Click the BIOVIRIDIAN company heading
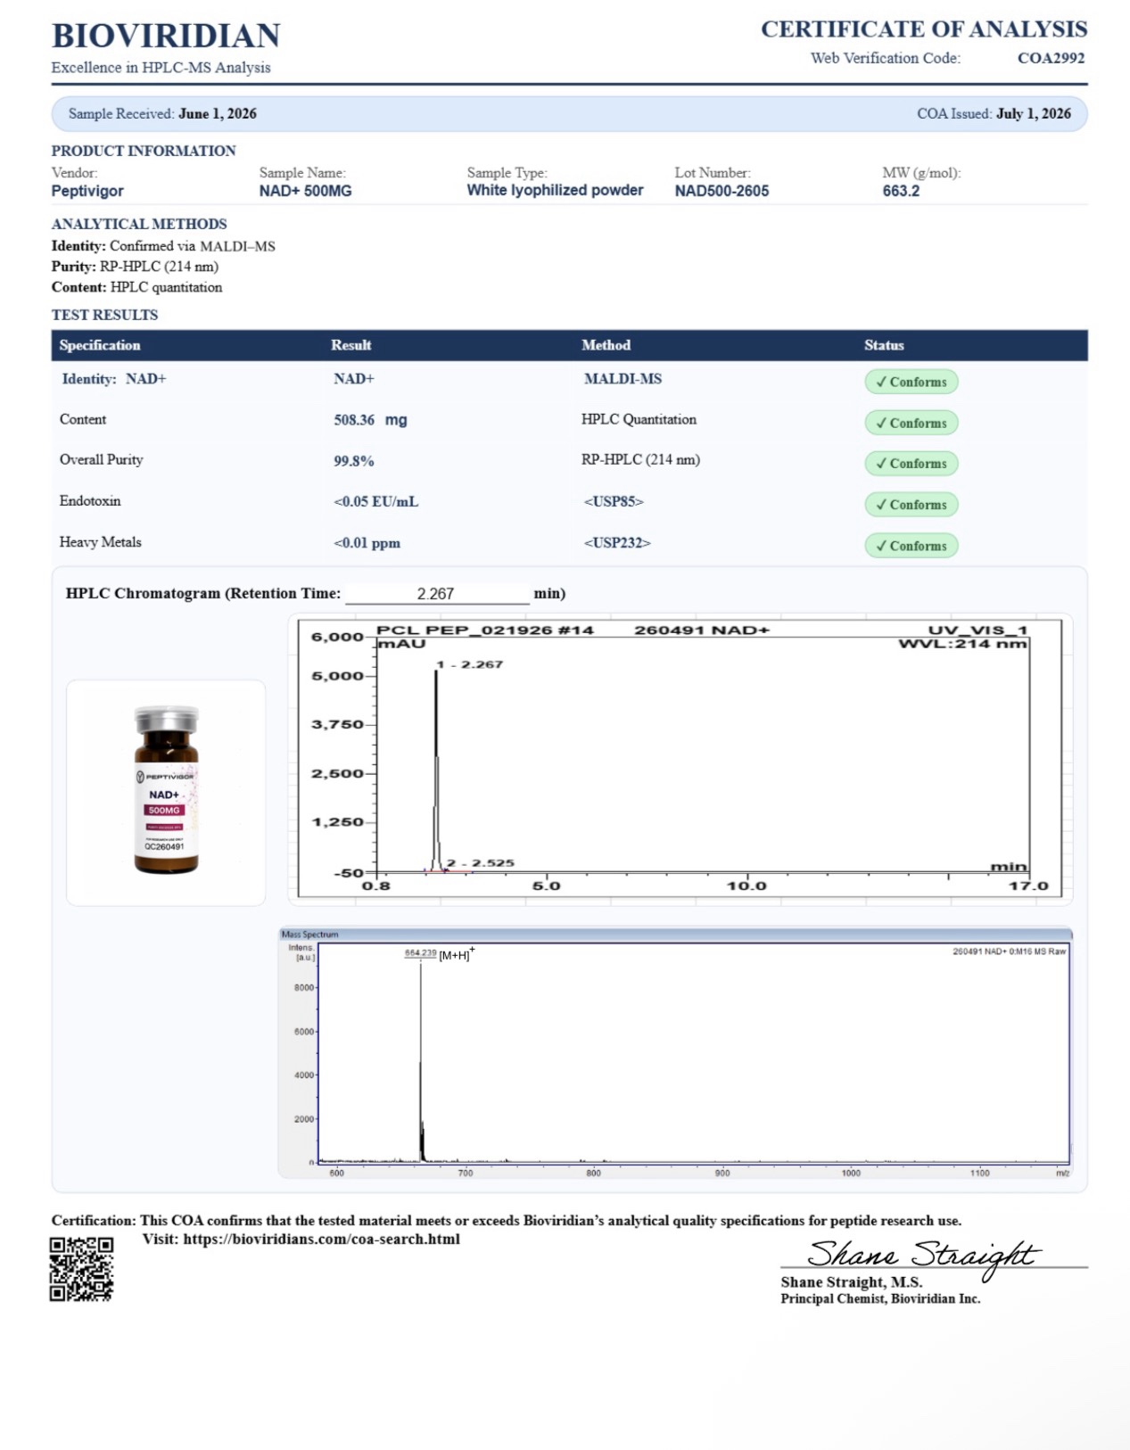 click(x=166, y=36)
